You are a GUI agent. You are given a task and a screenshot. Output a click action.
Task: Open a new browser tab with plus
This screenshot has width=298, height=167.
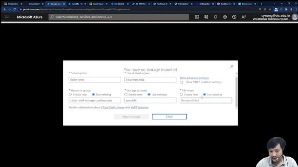point(261,4)
